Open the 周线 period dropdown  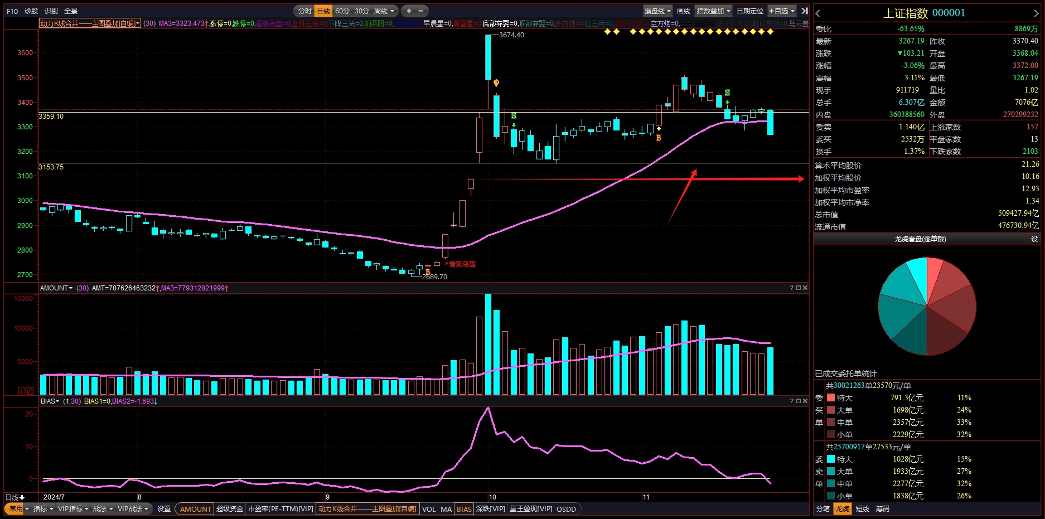384,11
